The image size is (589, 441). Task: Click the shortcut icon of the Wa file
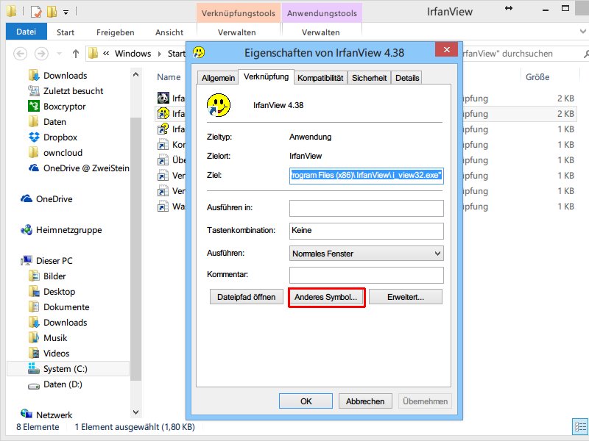point(163,207)
